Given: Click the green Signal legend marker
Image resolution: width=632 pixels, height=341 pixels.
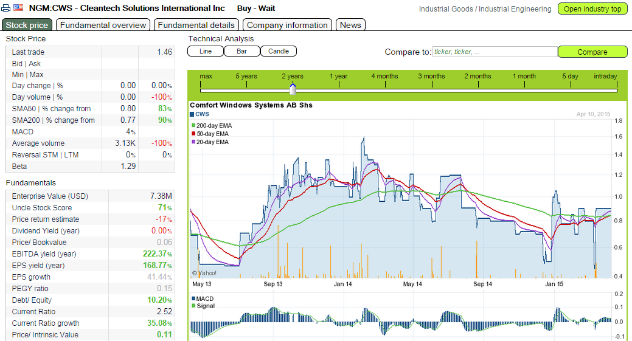Looking at the screenshot, I should [193, 306].
